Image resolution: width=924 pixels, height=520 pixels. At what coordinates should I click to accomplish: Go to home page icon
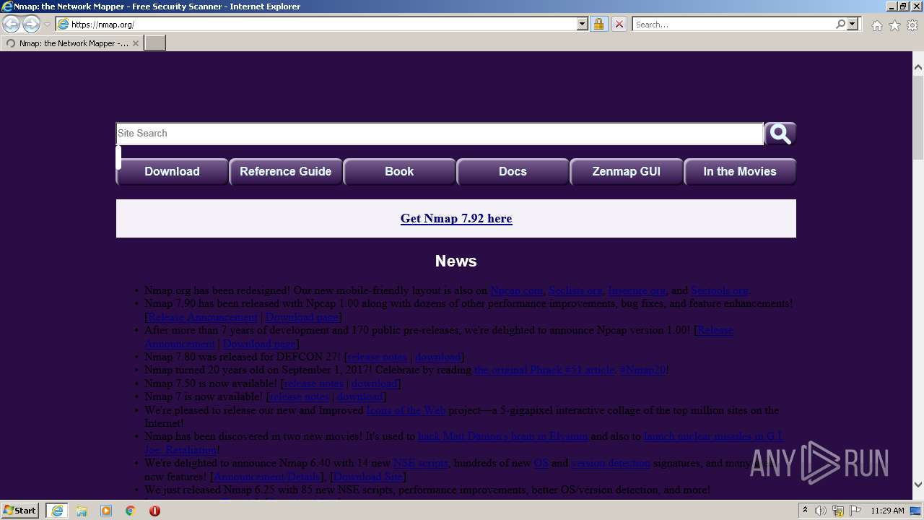pos(876,25)
